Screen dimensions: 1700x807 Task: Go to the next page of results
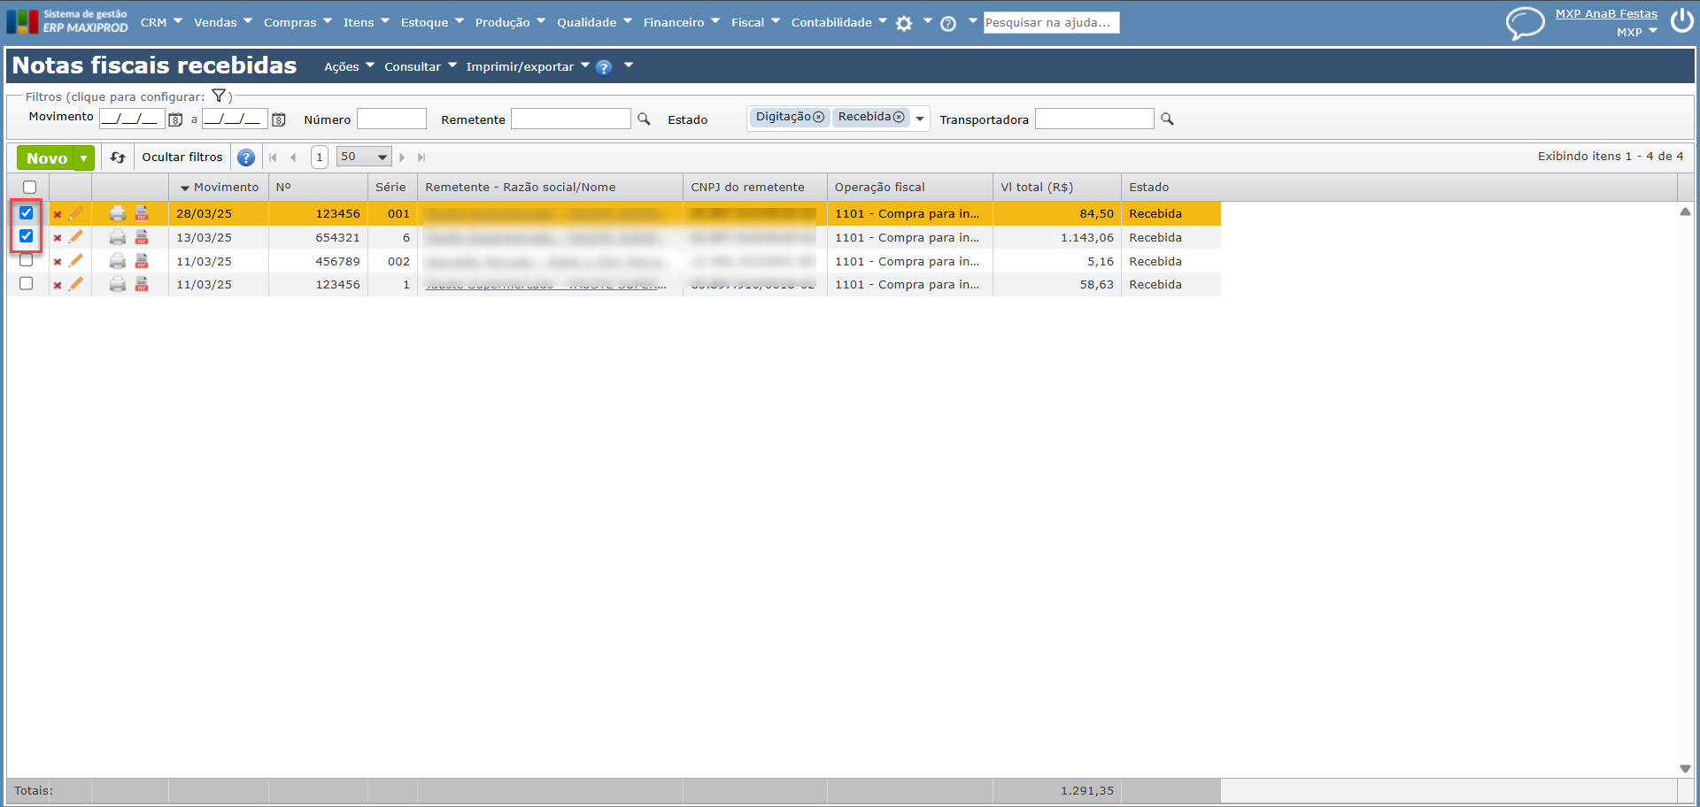coord(402,158)
